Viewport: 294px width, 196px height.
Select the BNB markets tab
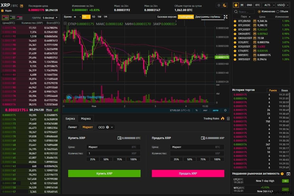click(249, 5)
